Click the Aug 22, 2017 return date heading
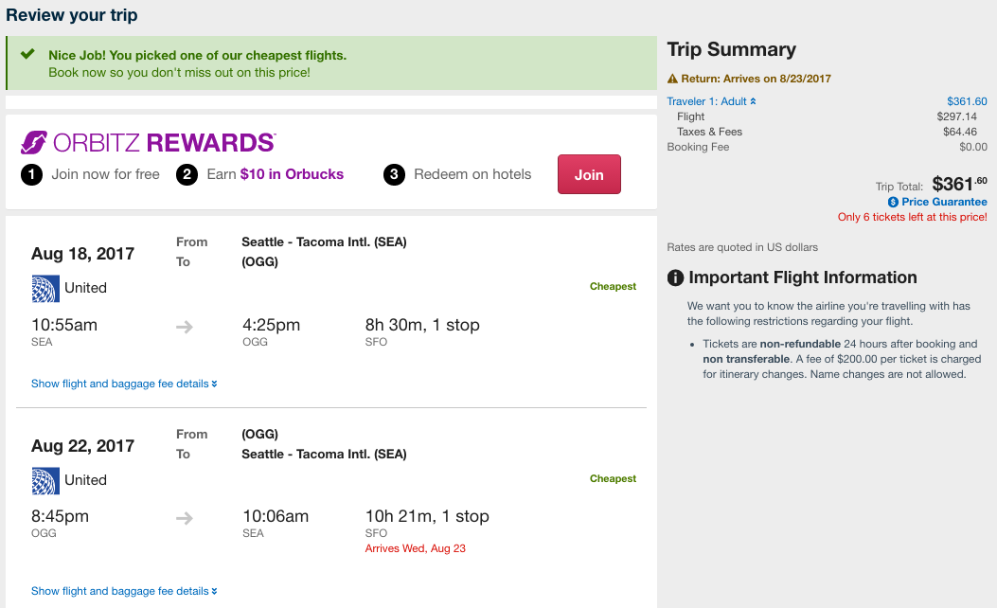This screenshot has width=997, height=608. point(82,446)
